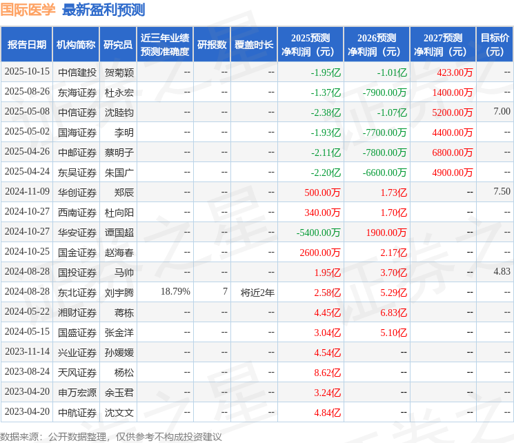Click the -7700.00万 profit value
Image resolution: width=514 pixels, height=443 pixels.
(384, 132)
